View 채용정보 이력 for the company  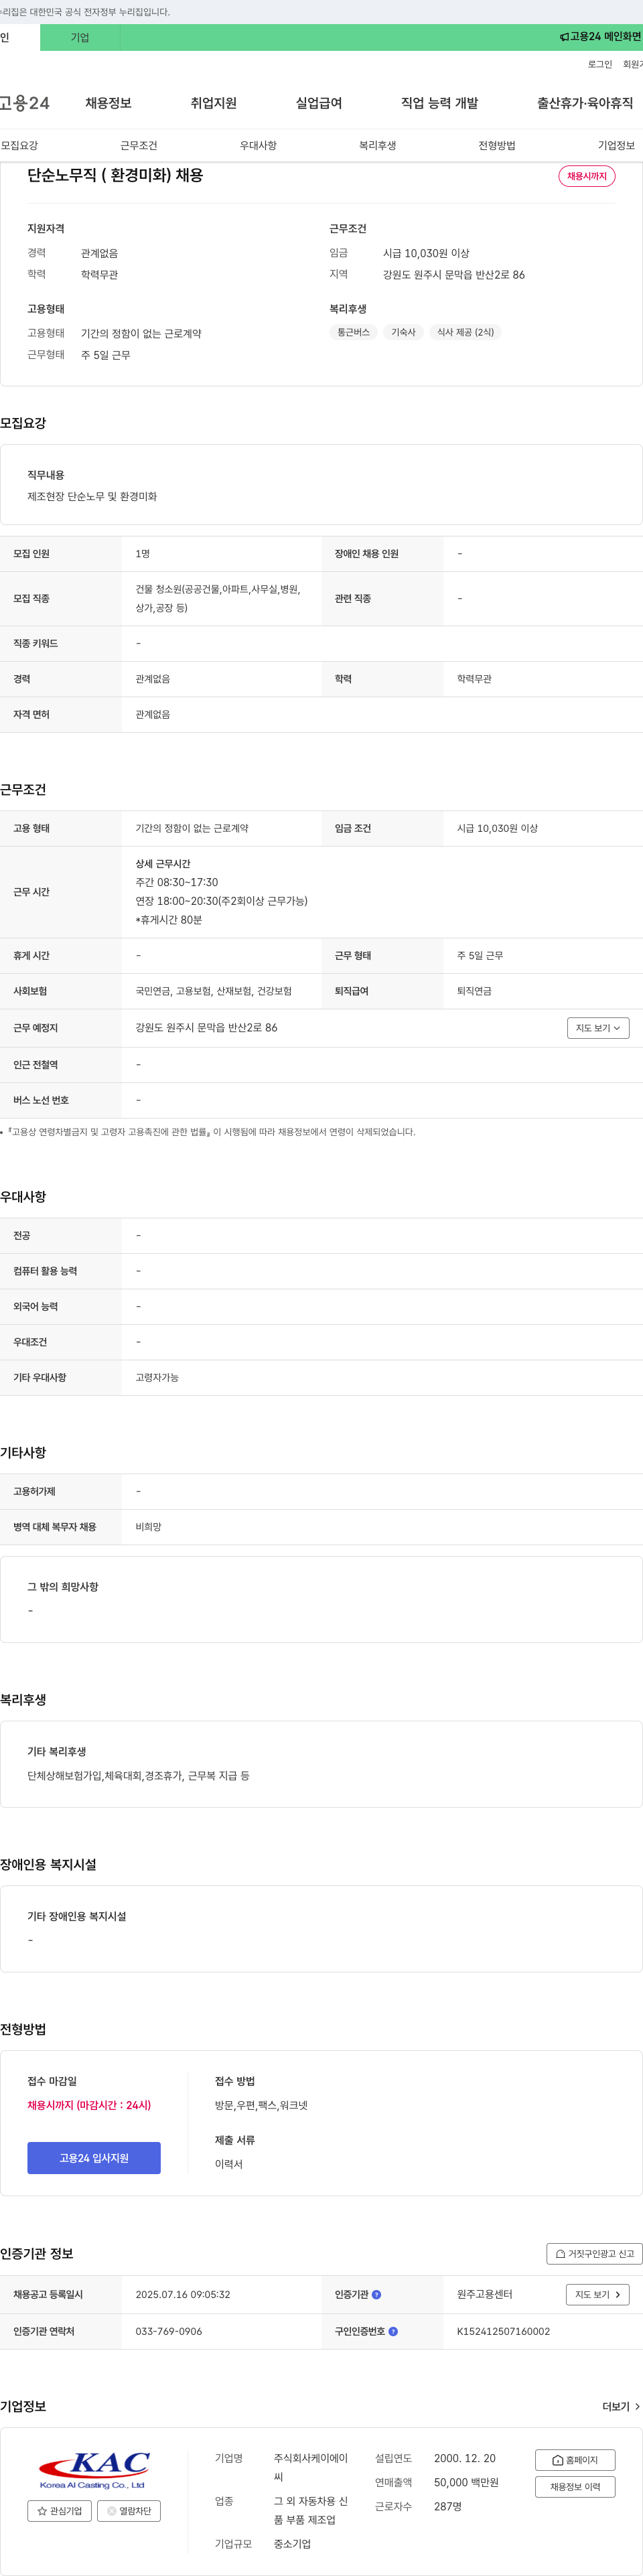(x=575, y=2487)
